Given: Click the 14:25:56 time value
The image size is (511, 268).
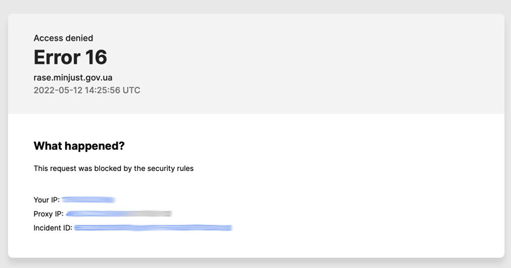Looking at the screenshot, I should [103, 90].
